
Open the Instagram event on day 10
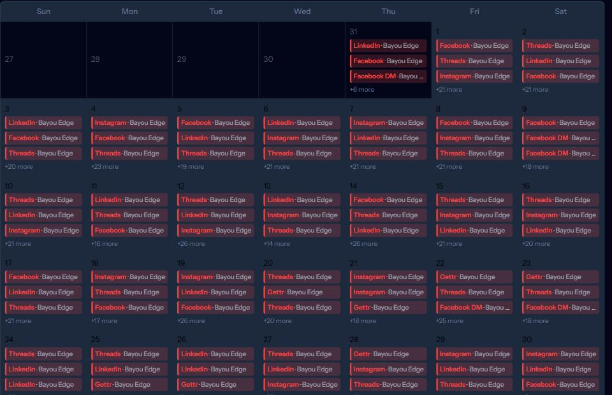pos(43,231)
